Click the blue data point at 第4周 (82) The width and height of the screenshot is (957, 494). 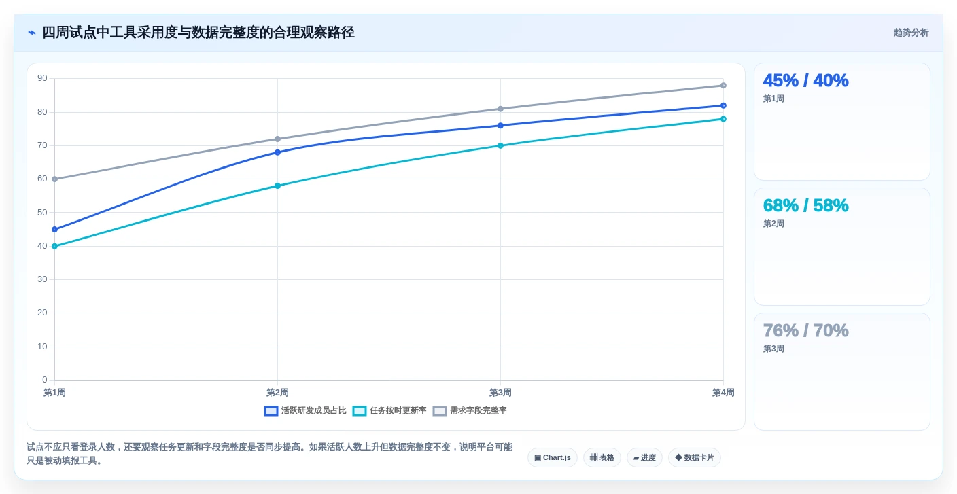[723, 105]
